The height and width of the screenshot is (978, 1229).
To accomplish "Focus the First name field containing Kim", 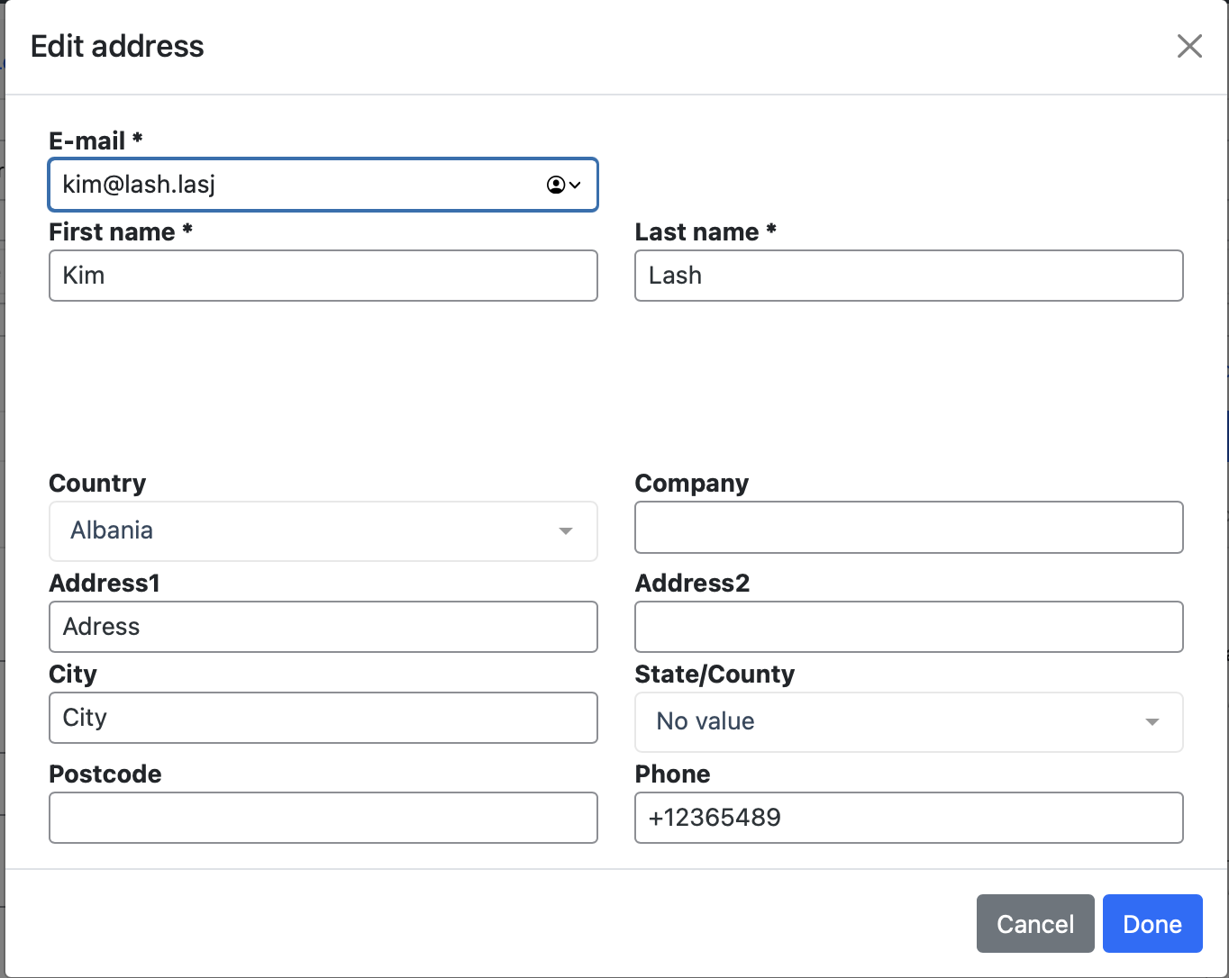I will (x=323, y=276).
